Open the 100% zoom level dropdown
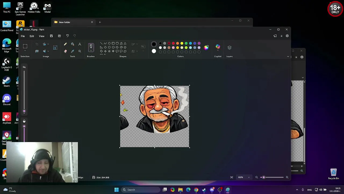The image size is (344, 194). pyautogui.click(x=244, y=177)
